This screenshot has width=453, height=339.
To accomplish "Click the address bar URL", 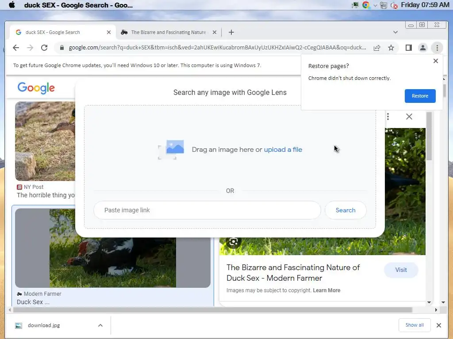I will pos(217,48).
